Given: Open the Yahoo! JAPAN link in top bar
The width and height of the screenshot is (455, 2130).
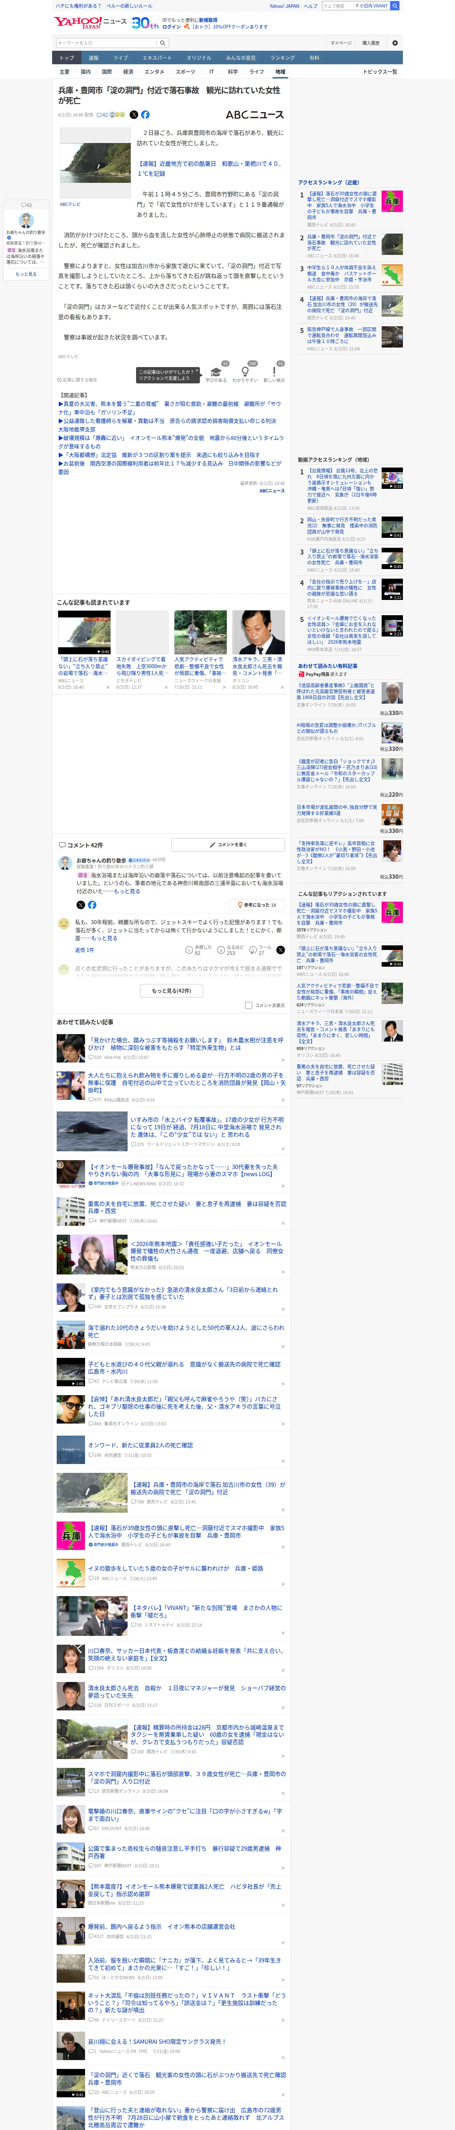Looking at the screenshot, I should click(x=284, y=6).
